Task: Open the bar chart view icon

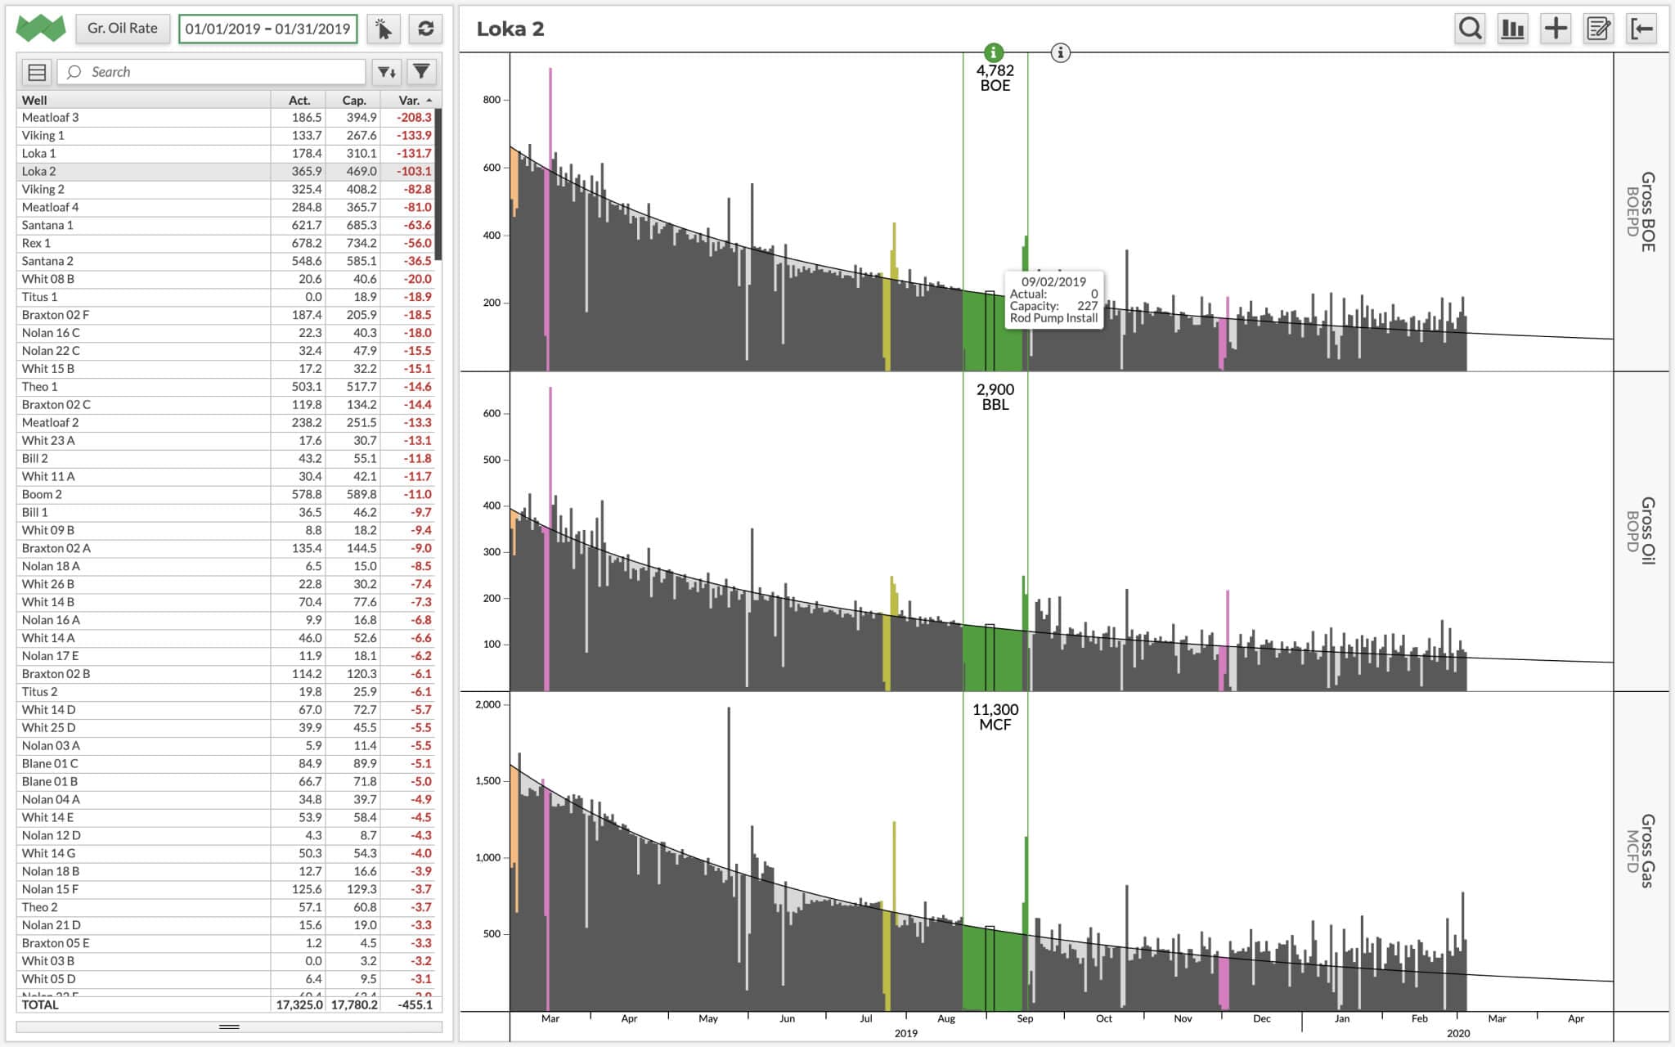Action: click(1512, 29)
